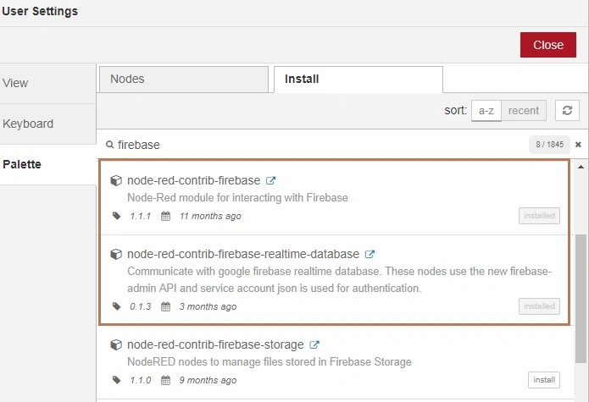Clear the search with the x icon
The width and height of the screenshot is (589, 402).
[x=578, y=145]
